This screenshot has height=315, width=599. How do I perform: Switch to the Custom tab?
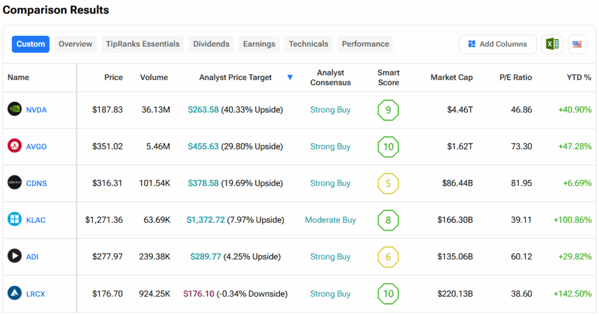tap(30, 44)
